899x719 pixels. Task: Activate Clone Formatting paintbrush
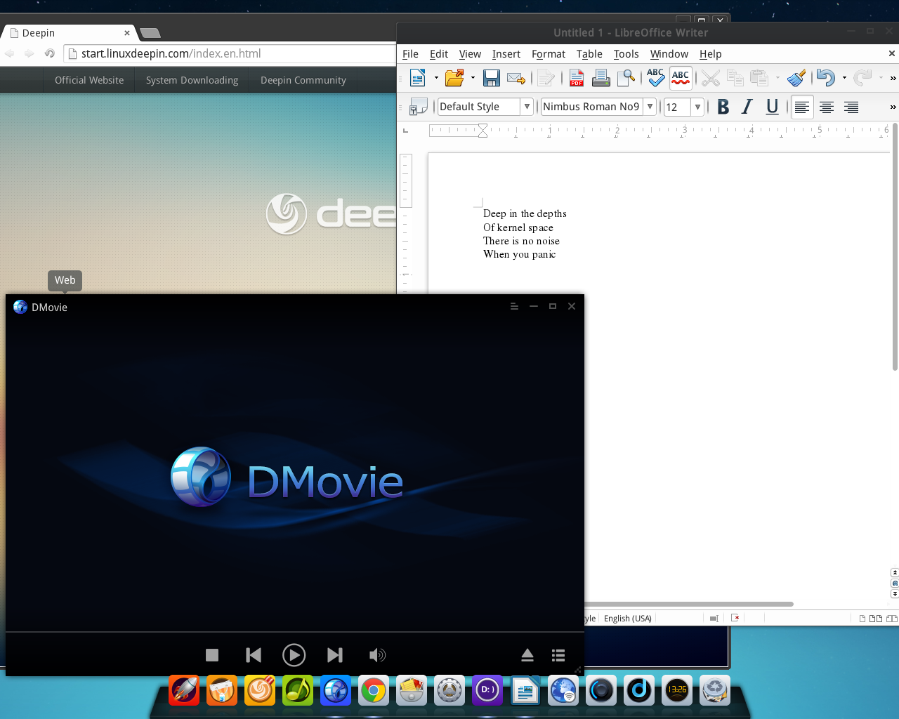pyautogui.click(x=796, y=78)
